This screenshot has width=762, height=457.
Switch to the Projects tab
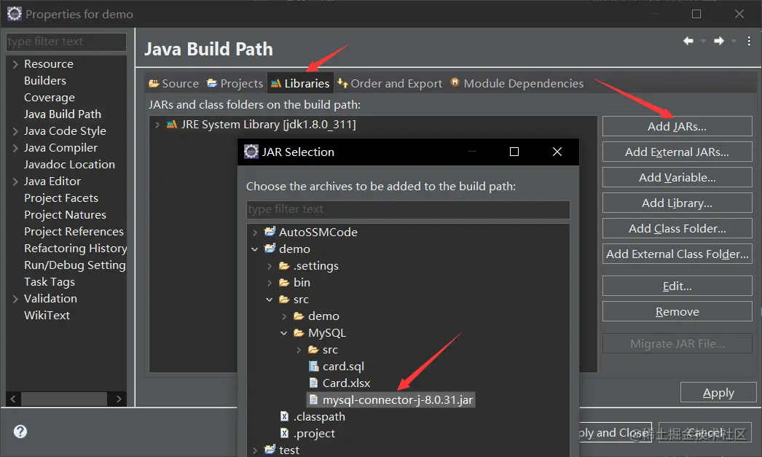pos(235,84)
